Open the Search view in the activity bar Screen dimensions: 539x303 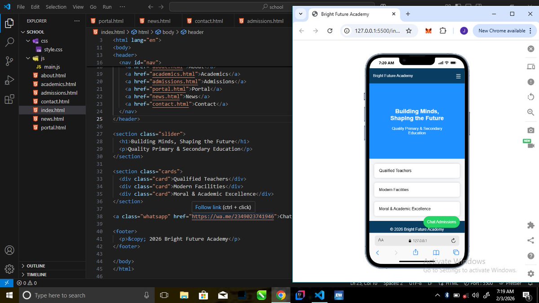(x=9, y=42)
